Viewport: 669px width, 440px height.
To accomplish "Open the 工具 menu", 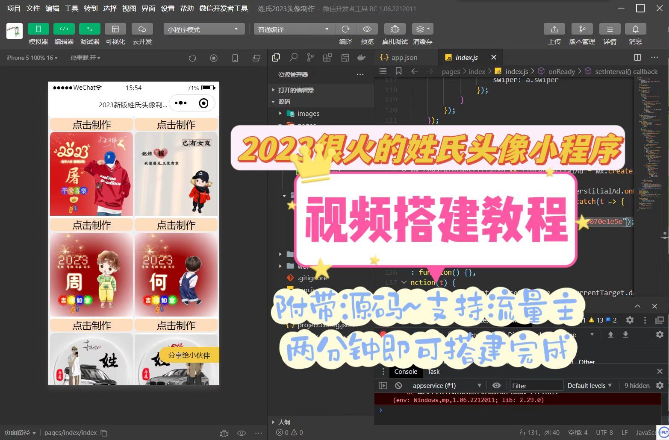I will pos(71,8).
